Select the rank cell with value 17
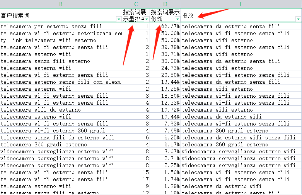This screenshot has height=195, width=302. [136, 179]
